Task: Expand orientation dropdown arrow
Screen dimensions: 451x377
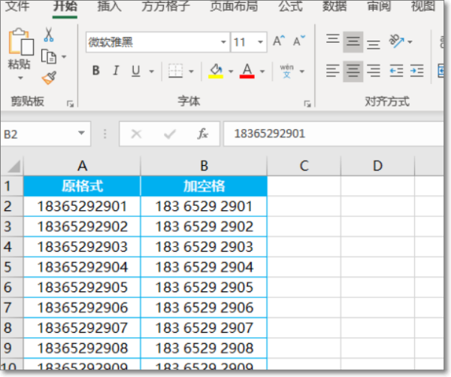Action: pos(410,42)
